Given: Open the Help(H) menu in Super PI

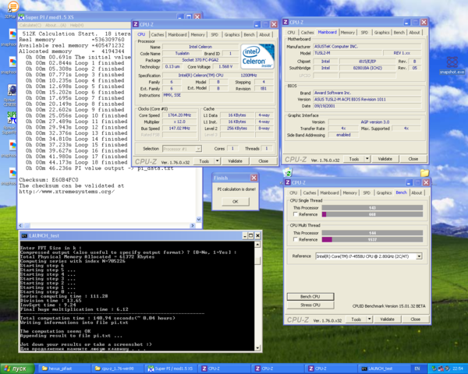Looking at the screenshot, I should [76, 26].
